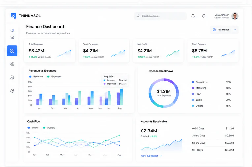Click inside the Search anything field

(x=160, y=16)
